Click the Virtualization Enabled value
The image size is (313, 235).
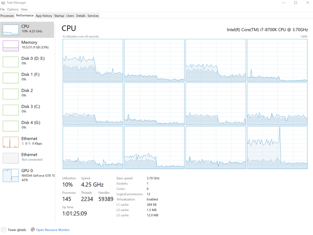(x=152, y=199)
